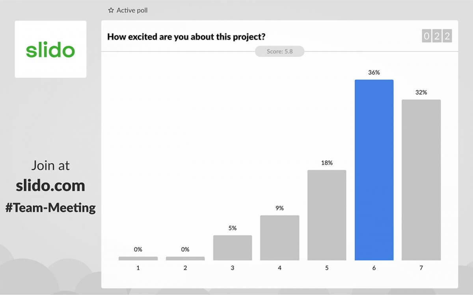
Task: Select the slido logo
Action: pos(50,50)
